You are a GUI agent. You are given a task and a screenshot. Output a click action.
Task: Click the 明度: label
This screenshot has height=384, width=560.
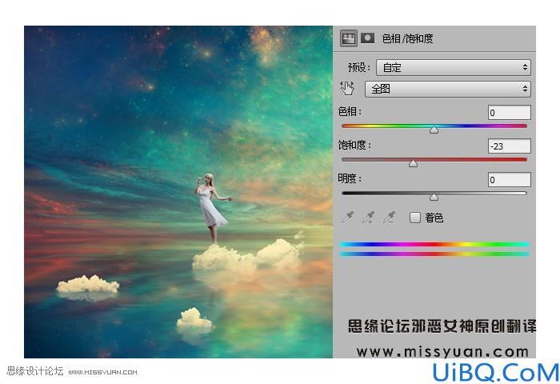click(350, 178)
